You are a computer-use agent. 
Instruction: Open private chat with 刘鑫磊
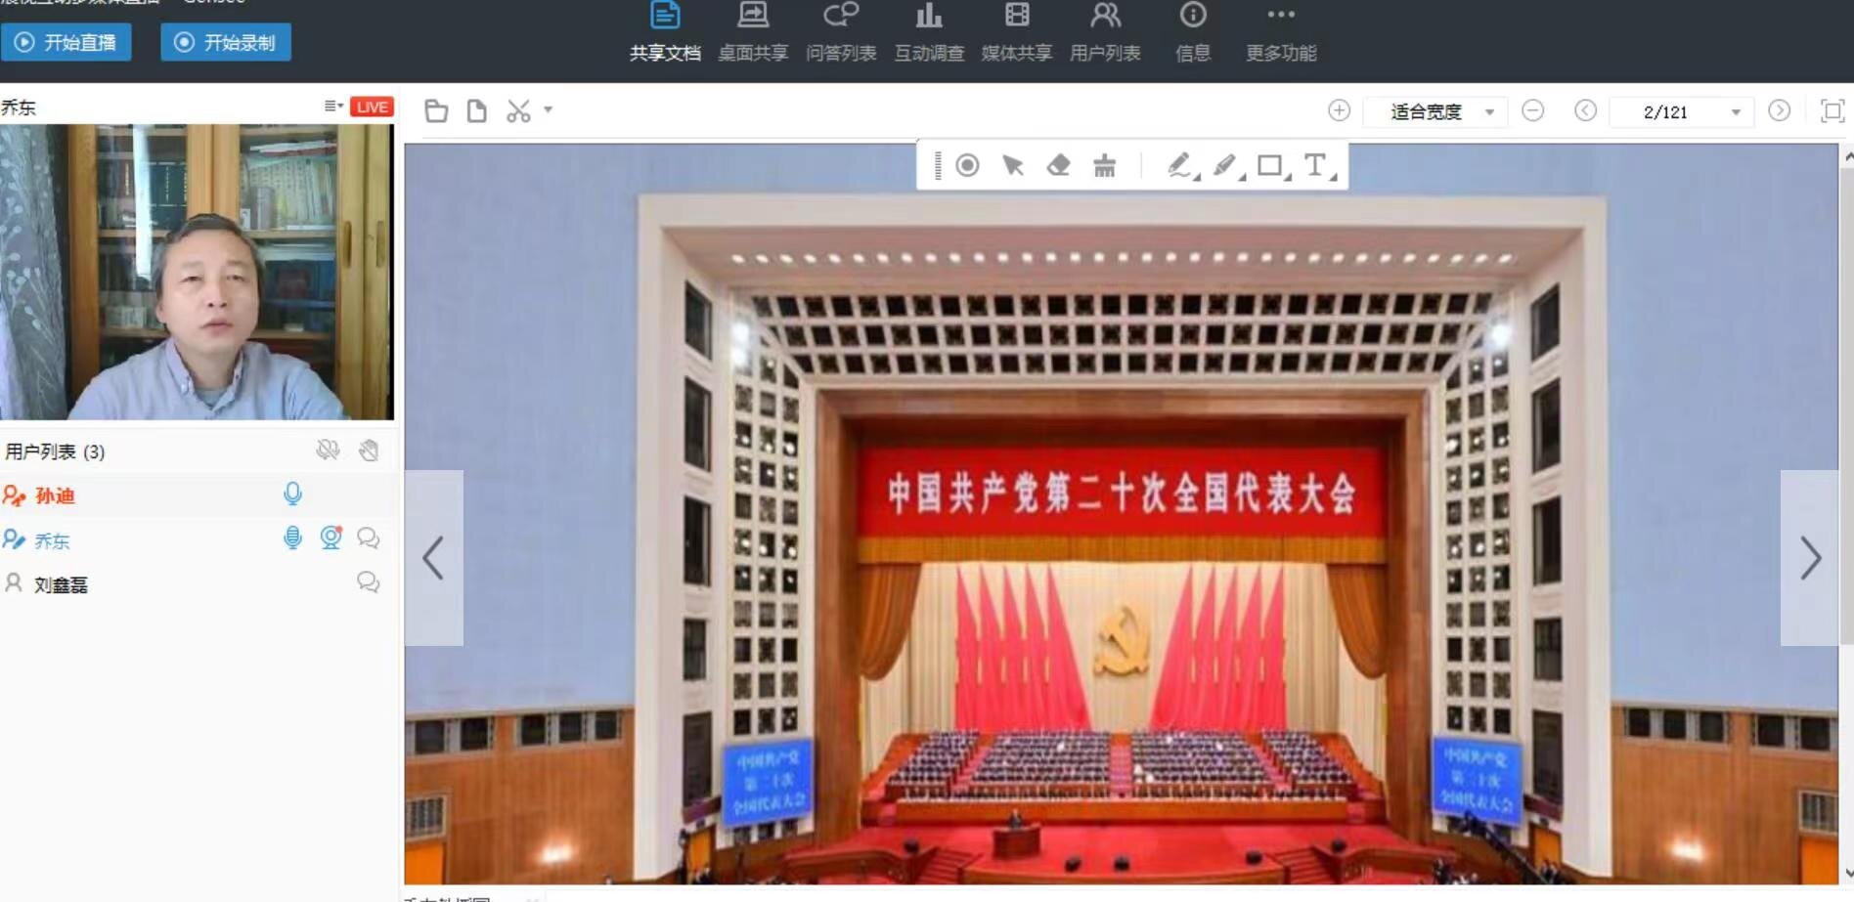click(x=369, y=582)
